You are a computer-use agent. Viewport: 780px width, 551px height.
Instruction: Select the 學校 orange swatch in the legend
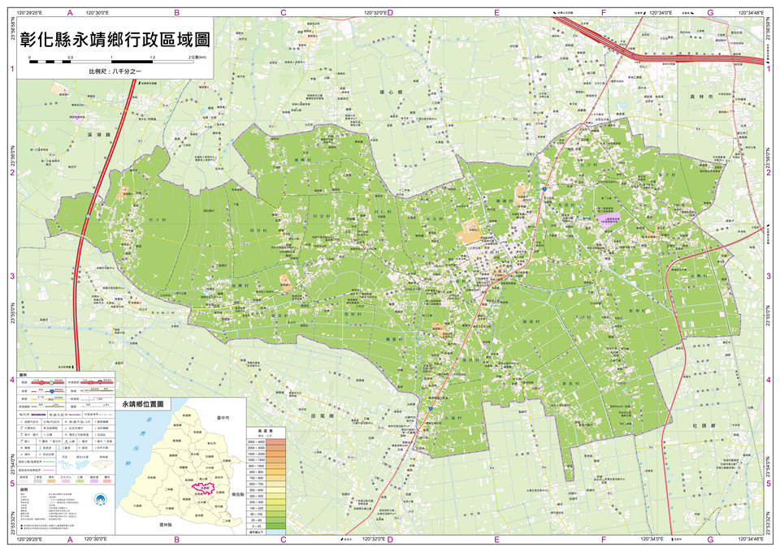click(x=52, y=481)
